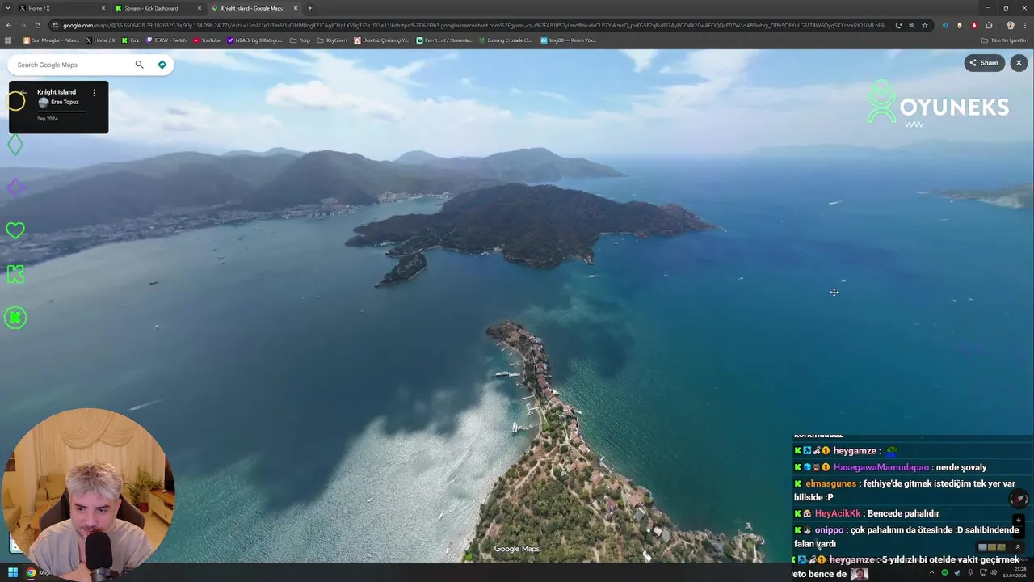This screenshot has width=1034, height=582.
Task: Reload the current page
Action: click(37, 25)
